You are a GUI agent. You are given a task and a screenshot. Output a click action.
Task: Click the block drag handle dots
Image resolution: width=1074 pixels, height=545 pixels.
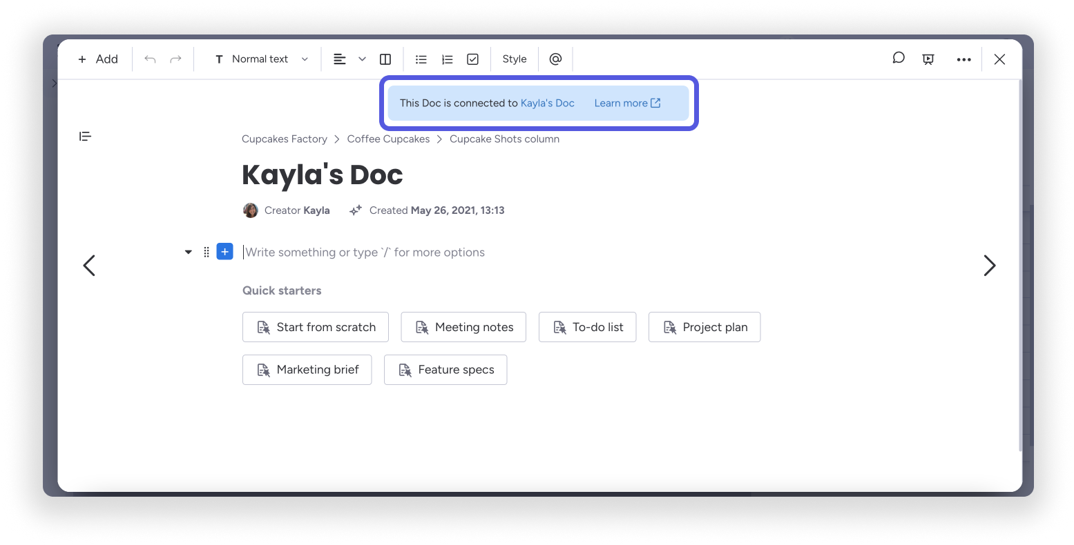click(x=206, y=252)
